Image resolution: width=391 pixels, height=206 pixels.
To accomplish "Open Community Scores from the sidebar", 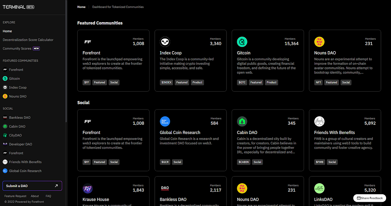I will coord(17,48).
